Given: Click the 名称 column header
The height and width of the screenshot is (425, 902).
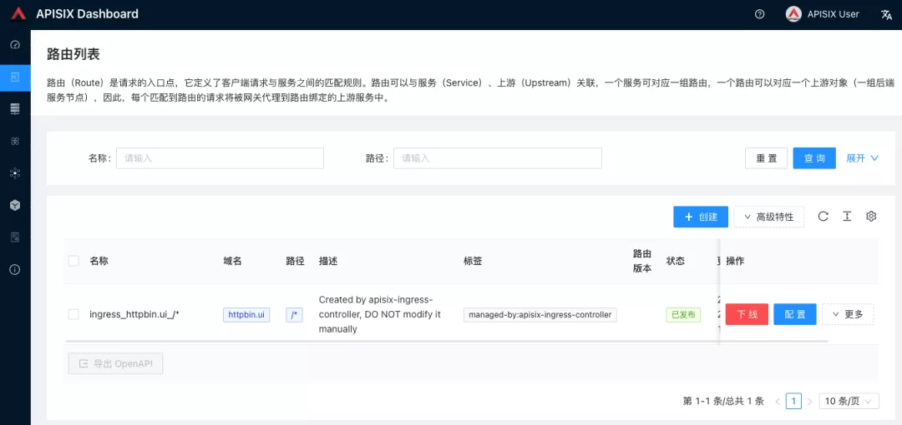Looking at the screenshot, I should click(99, 261).
